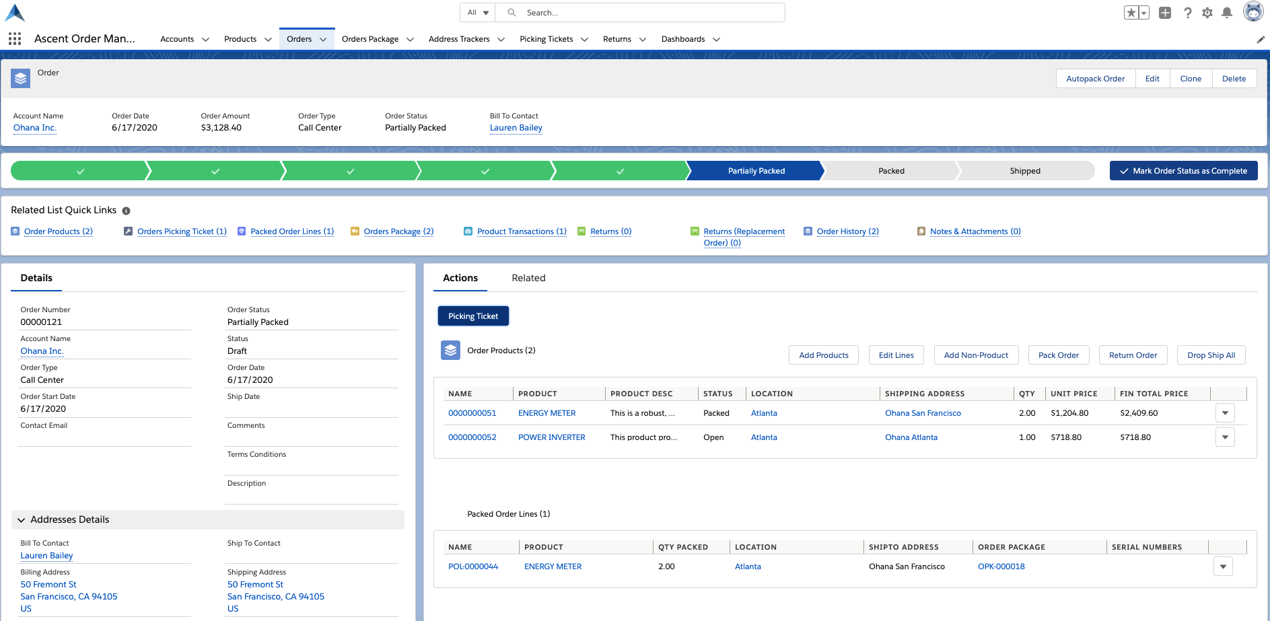
Task: Select the Packed stage in the status path
Action: [891, 171]
